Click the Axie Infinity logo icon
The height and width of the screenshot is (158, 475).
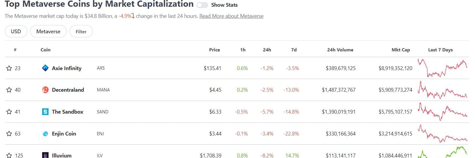click(x=45, y=68)
